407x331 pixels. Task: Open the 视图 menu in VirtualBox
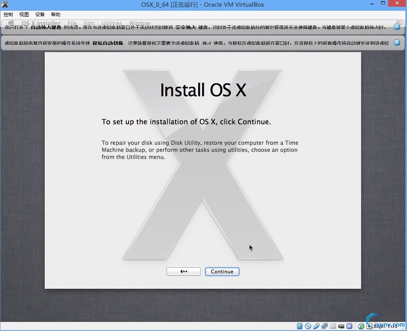(x=24, y=15)
